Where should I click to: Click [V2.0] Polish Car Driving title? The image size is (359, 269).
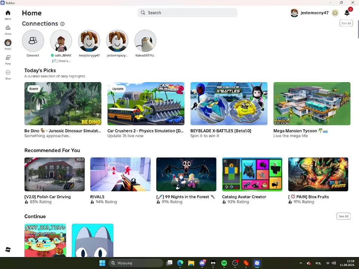tap(47, 197)
